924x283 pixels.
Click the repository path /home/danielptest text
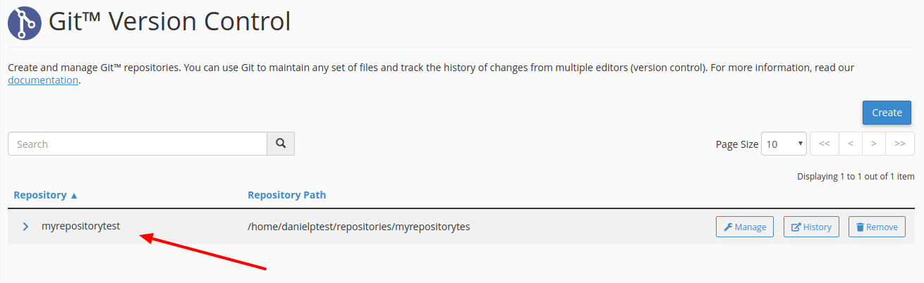tap(359, 227)
